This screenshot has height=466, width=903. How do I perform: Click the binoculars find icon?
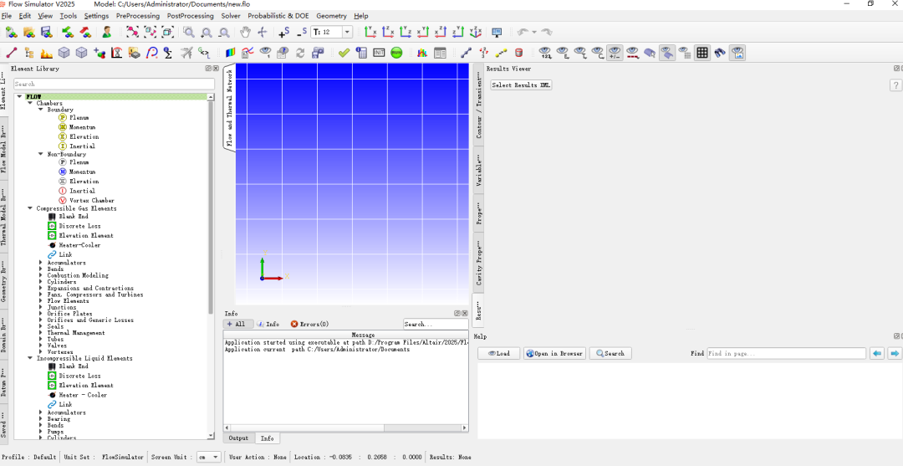(720, 53)
